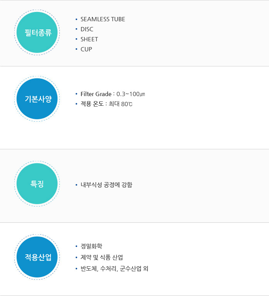Pick the CUP filter type
This screenshot has width=269, height=296.
point(86,49)
